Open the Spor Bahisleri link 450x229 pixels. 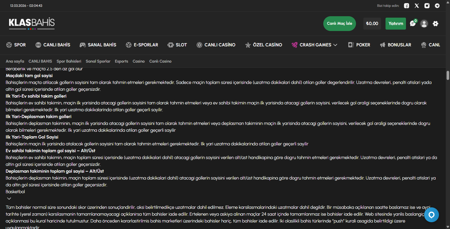tap(69, 61)
